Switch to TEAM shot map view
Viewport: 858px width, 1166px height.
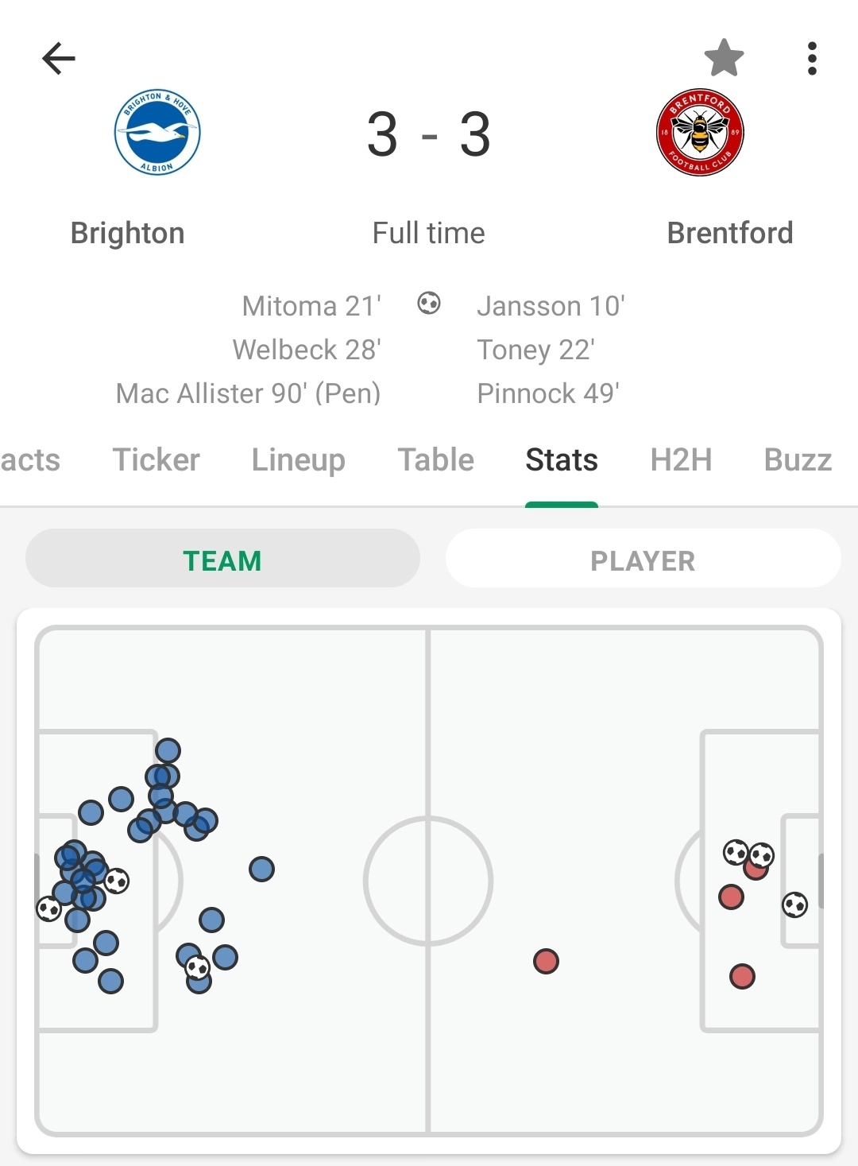[x=222, y=559]
